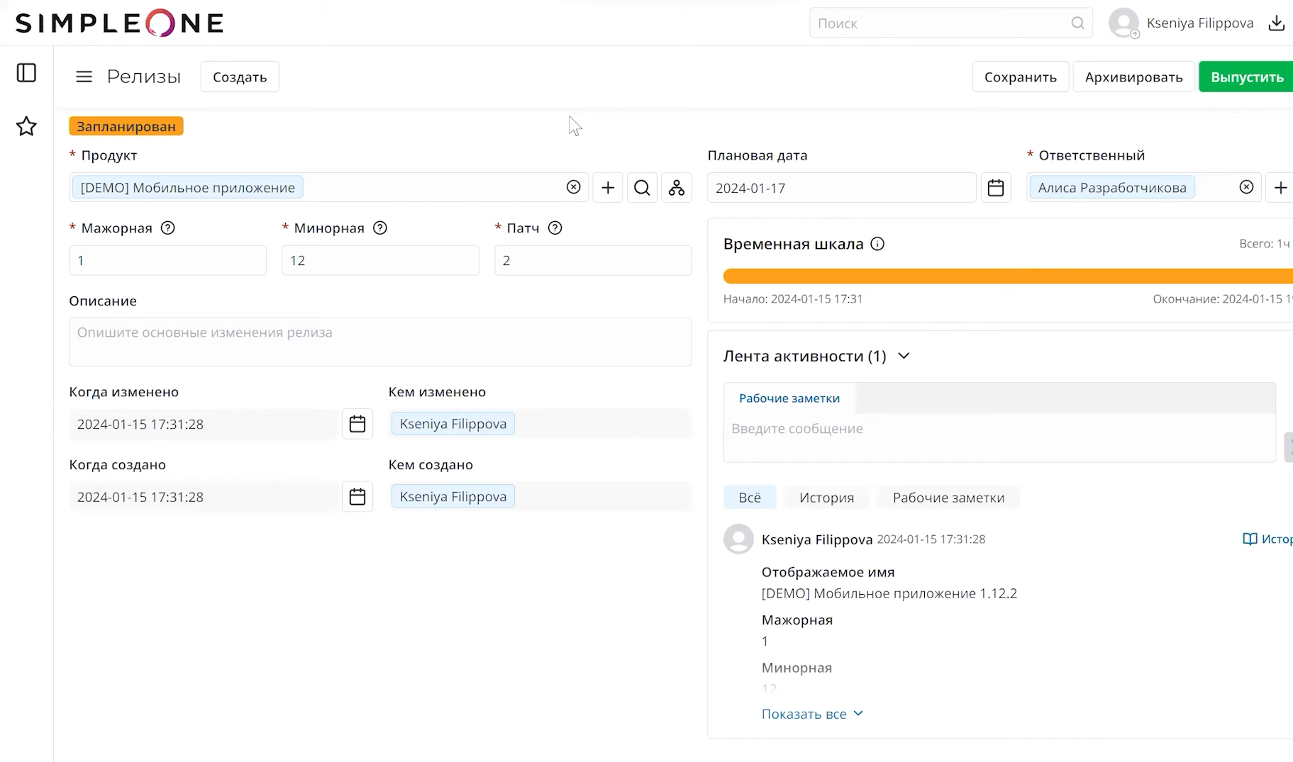Clear the [DEMO] Мобильное приложение product value

[573, 187]
